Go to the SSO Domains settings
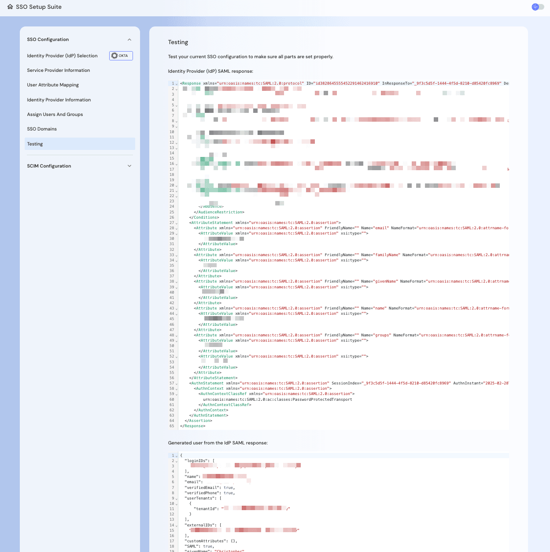 pos(42,129)
